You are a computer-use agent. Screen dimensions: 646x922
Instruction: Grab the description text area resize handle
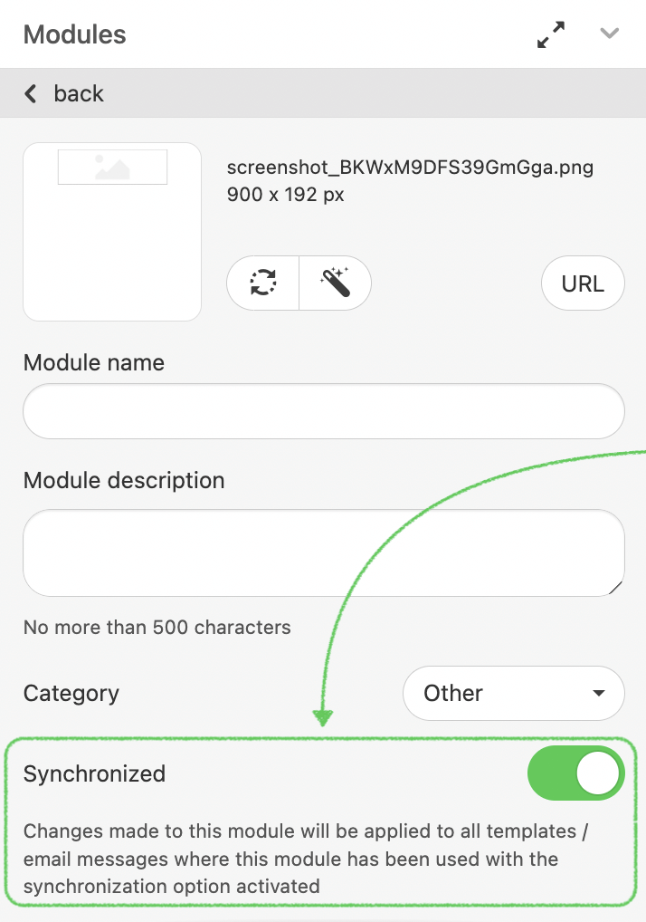[616, 588]
